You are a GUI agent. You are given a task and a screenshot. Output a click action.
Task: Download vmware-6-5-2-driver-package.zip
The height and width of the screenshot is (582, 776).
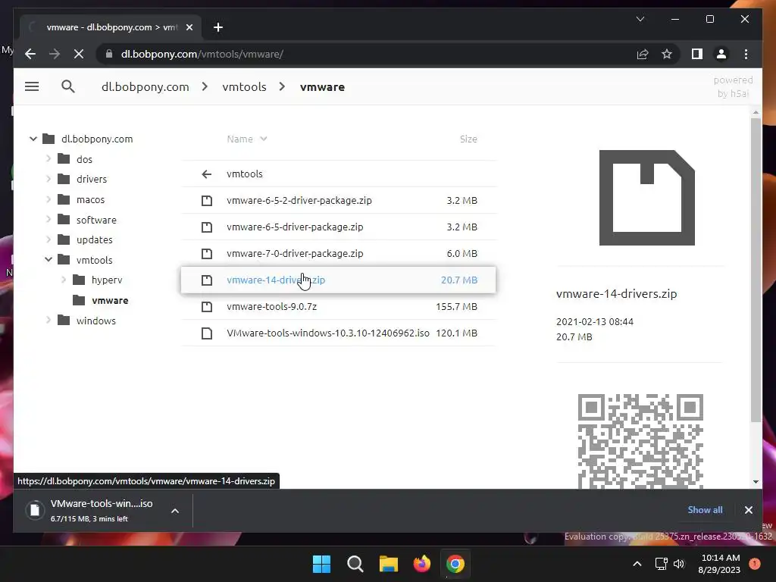point(339,200)
